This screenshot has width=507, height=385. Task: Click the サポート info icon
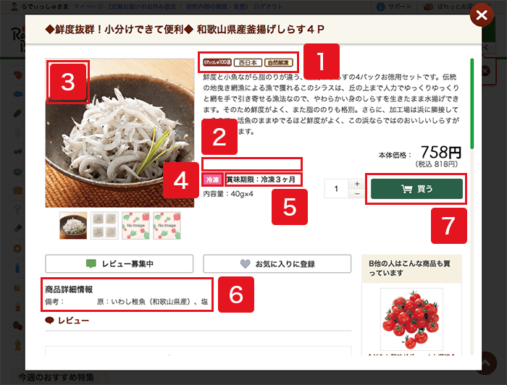point(381,7)
